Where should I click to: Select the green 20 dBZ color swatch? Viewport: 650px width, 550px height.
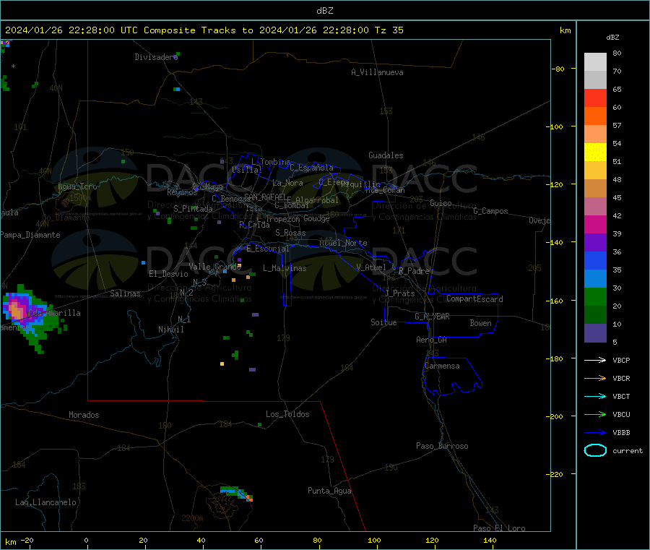coord(595,296)
